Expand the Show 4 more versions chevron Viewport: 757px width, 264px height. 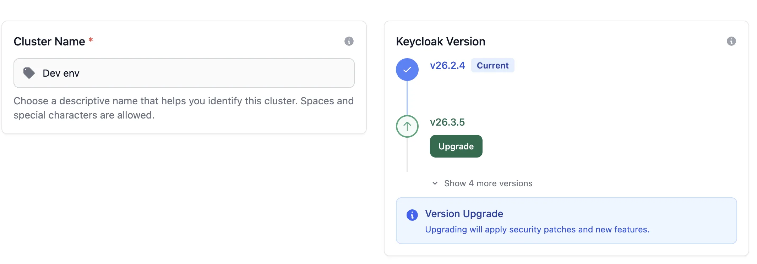point(435,183)
